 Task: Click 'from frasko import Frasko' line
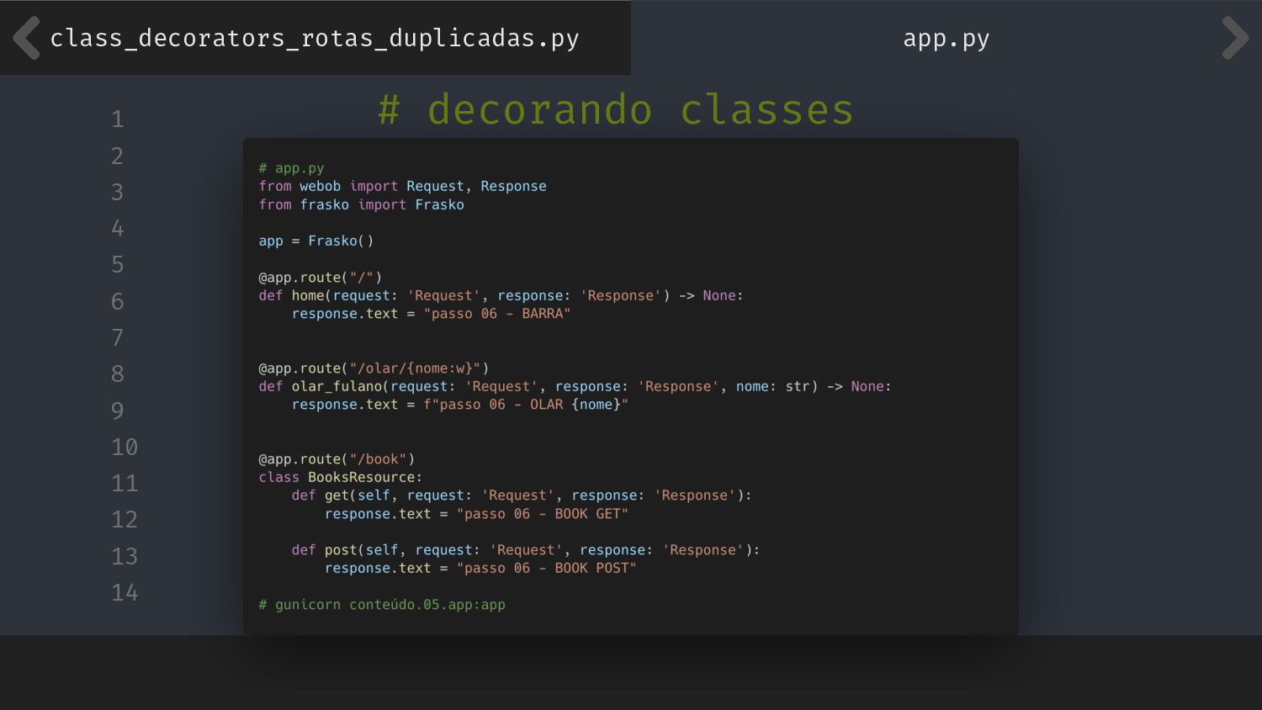(x=361, y=204)
